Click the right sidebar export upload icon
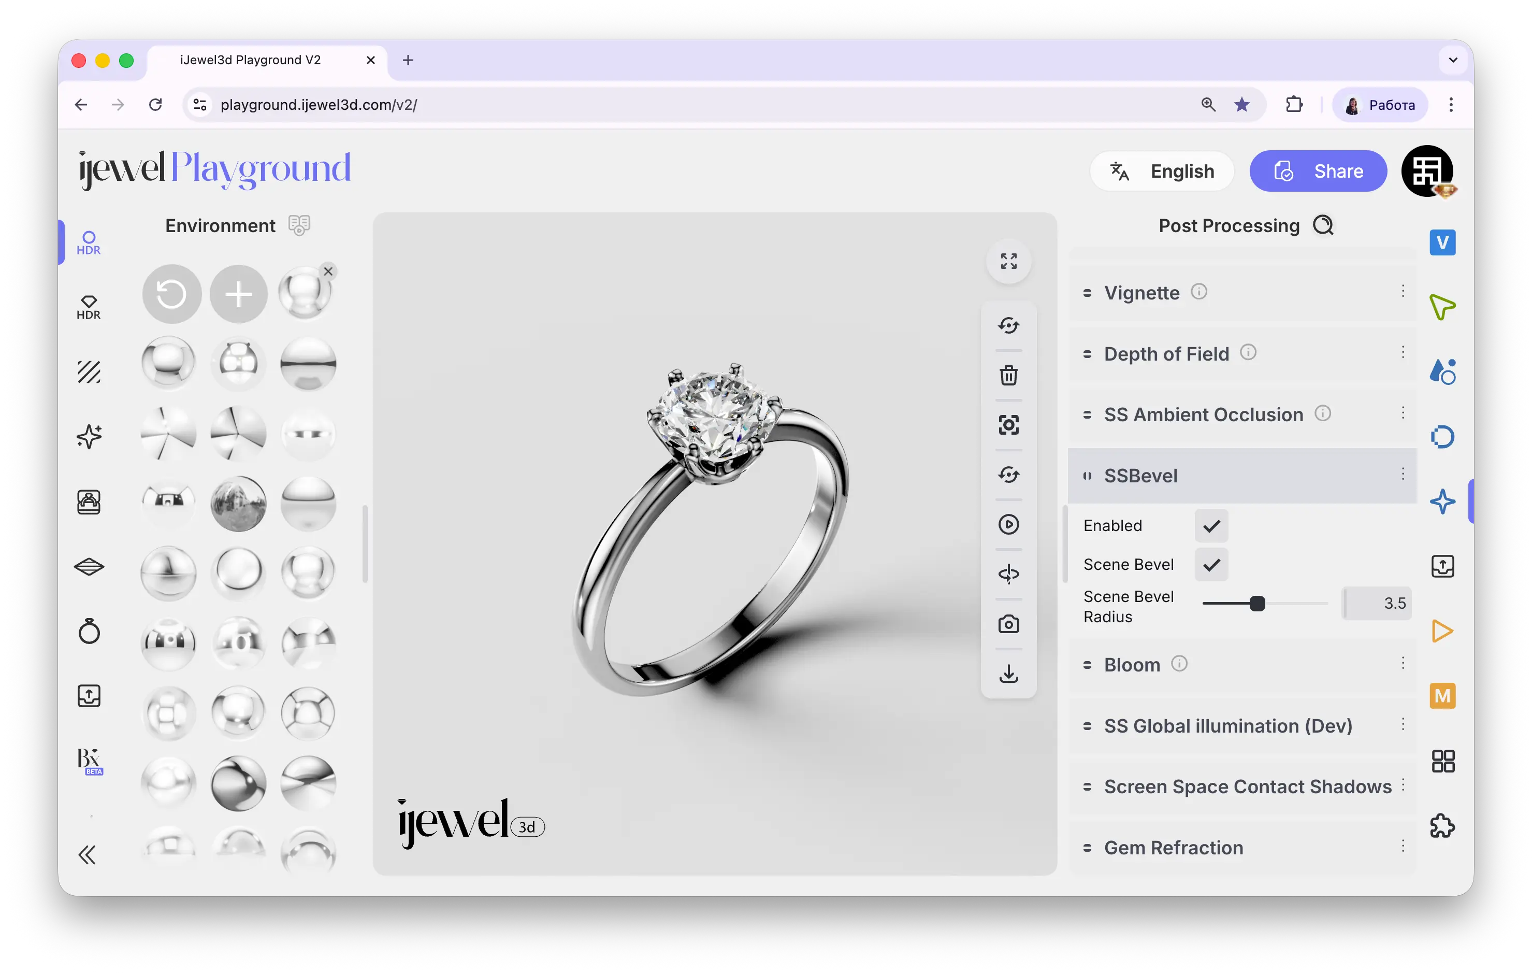 tap(1442, 566)
